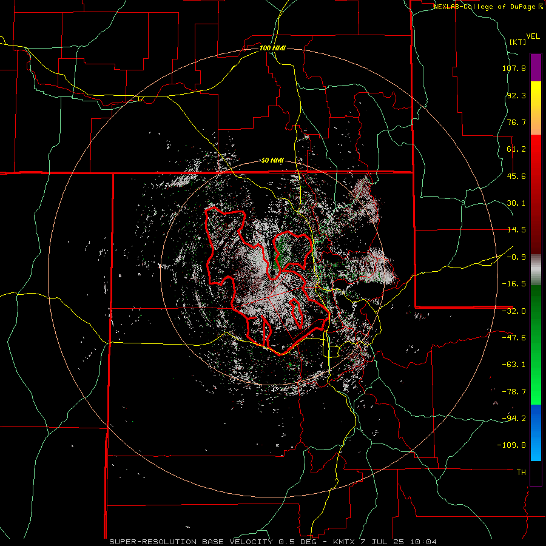Click the 50 NMI range ring label
Image resolution: width=546 pixels, height=546 pixels.
click(x=272, y=161)
